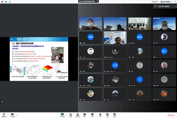
Task: Check the blue security shield icon
Action: pyautogui.click(x=6, y=2)
